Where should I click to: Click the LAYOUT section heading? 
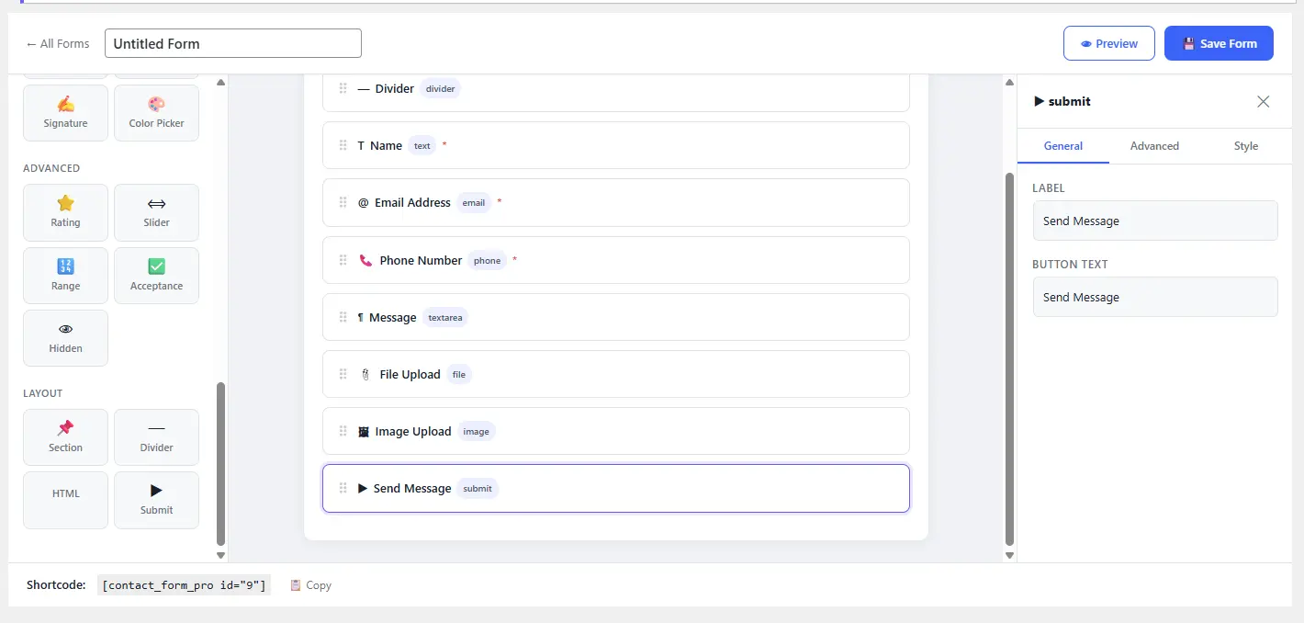(43, 393)
